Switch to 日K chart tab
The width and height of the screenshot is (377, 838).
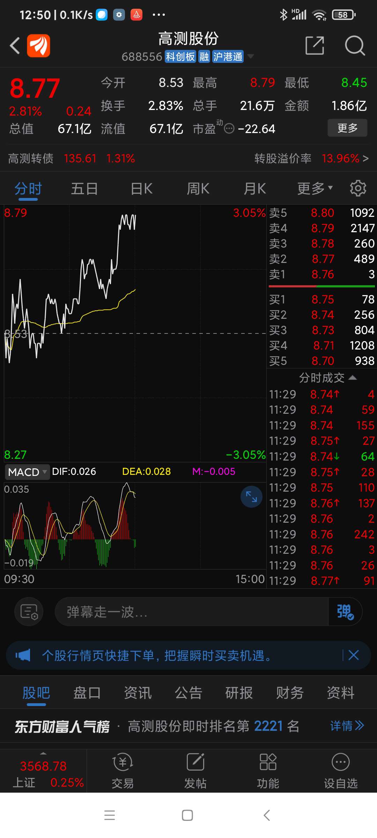tap(142, 189)
